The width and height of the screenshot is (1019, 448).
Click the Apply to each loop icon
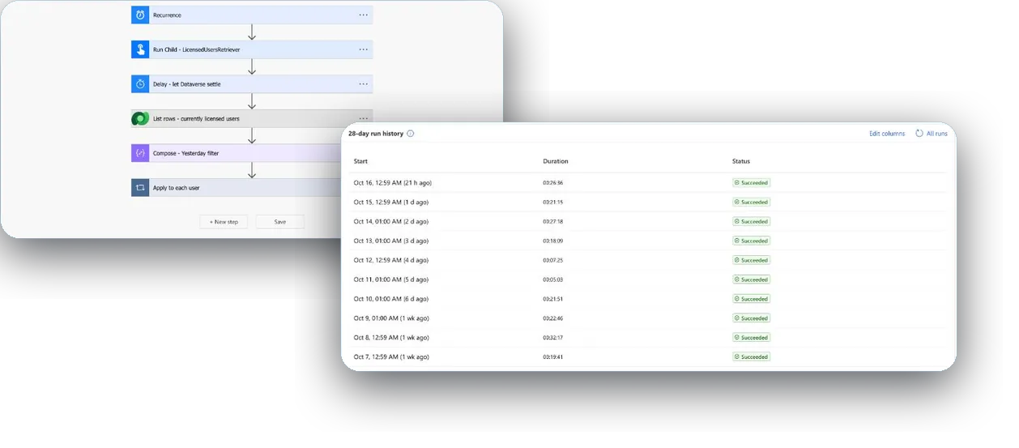pos(140,187)
